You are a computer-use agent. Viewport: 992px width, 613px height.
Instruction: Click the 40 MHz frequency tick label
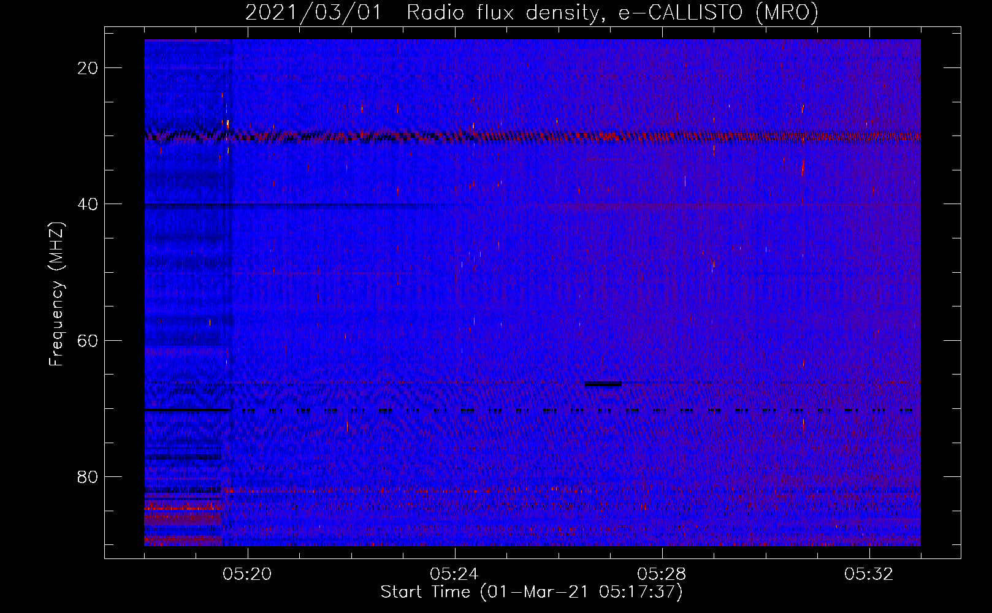(88, 204)
